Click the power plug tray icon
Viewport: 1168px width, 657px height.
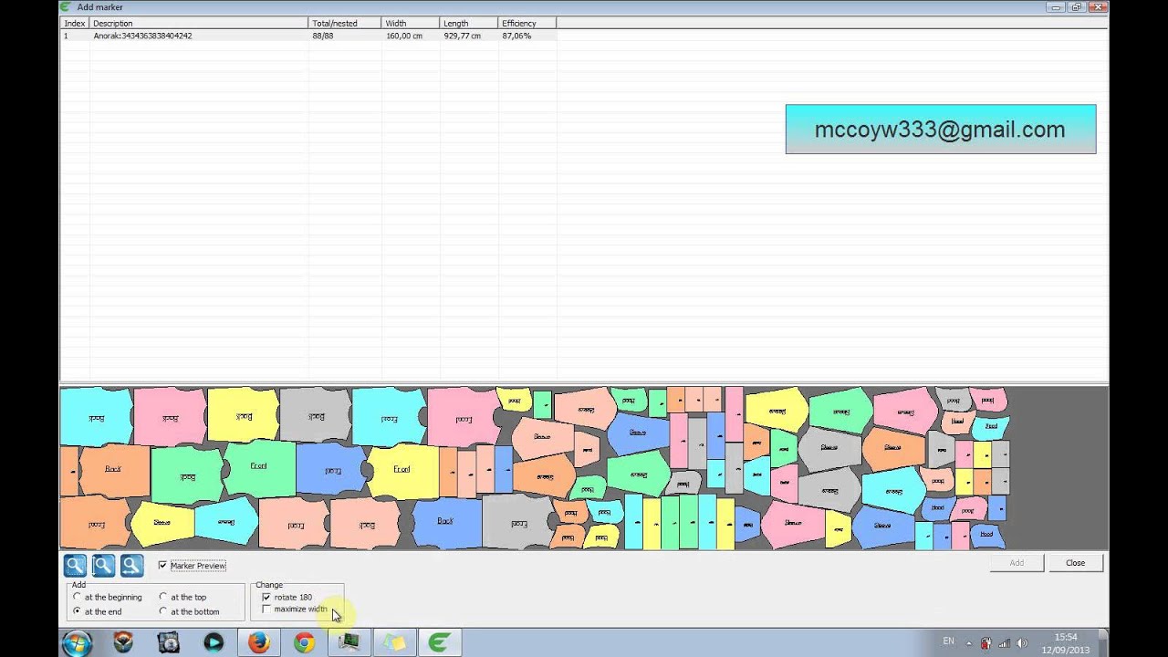coord(986,643)
